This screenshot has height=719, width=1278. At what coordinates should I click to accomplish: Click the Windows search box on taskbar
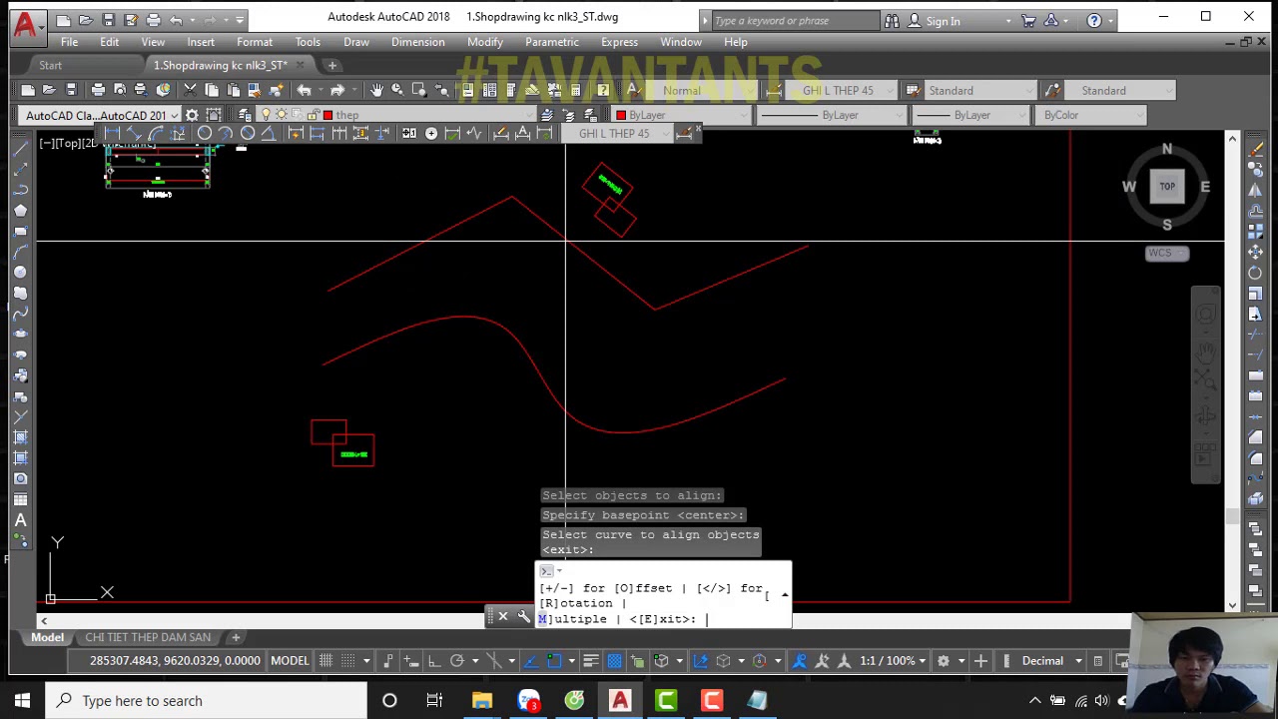point(204,701)
